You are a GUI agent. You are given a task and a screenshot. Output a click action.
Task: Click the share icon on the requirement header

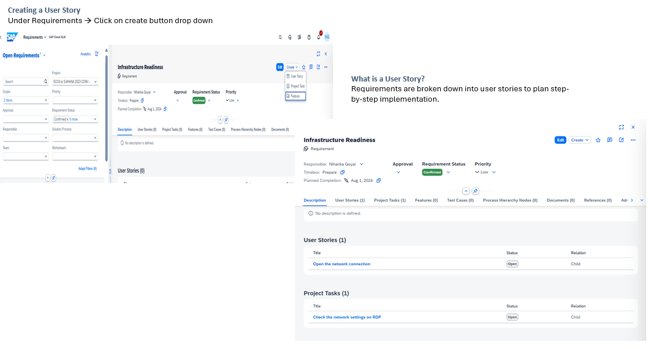621,140
